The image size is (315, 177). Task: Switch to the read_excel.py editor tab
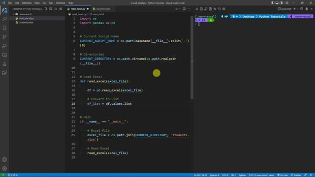click(x=78, y=9)
